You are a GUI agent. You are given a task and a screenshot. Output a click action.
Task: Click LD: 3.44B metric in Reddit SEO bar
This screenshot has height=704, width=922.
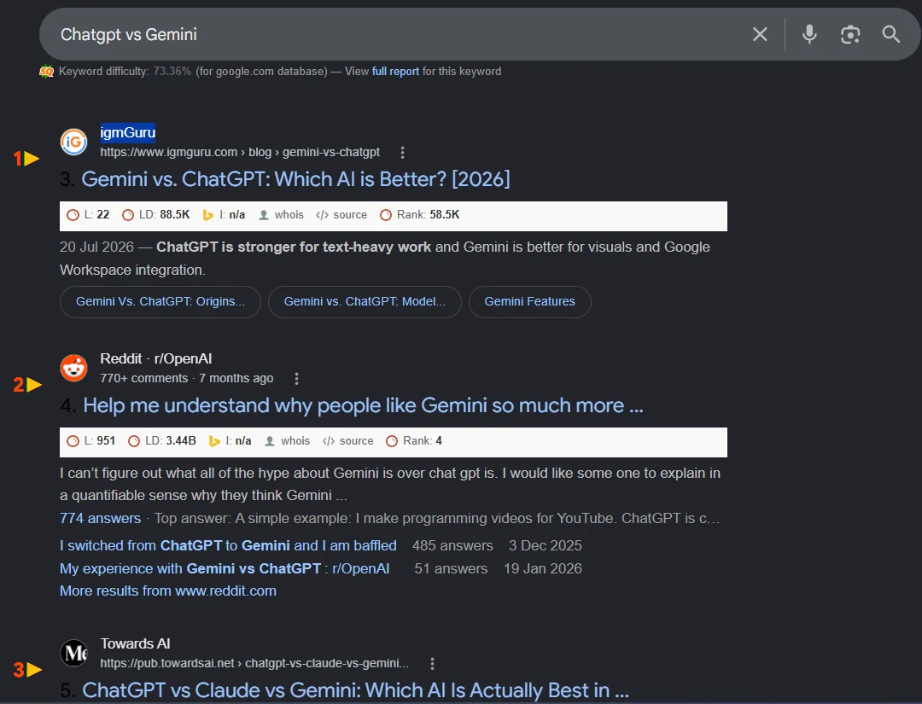[161, 441]
